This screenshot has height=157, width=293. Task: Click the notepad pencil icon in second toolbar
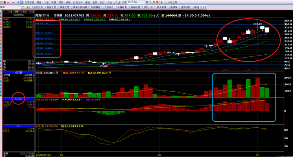[x=22, y=7]
